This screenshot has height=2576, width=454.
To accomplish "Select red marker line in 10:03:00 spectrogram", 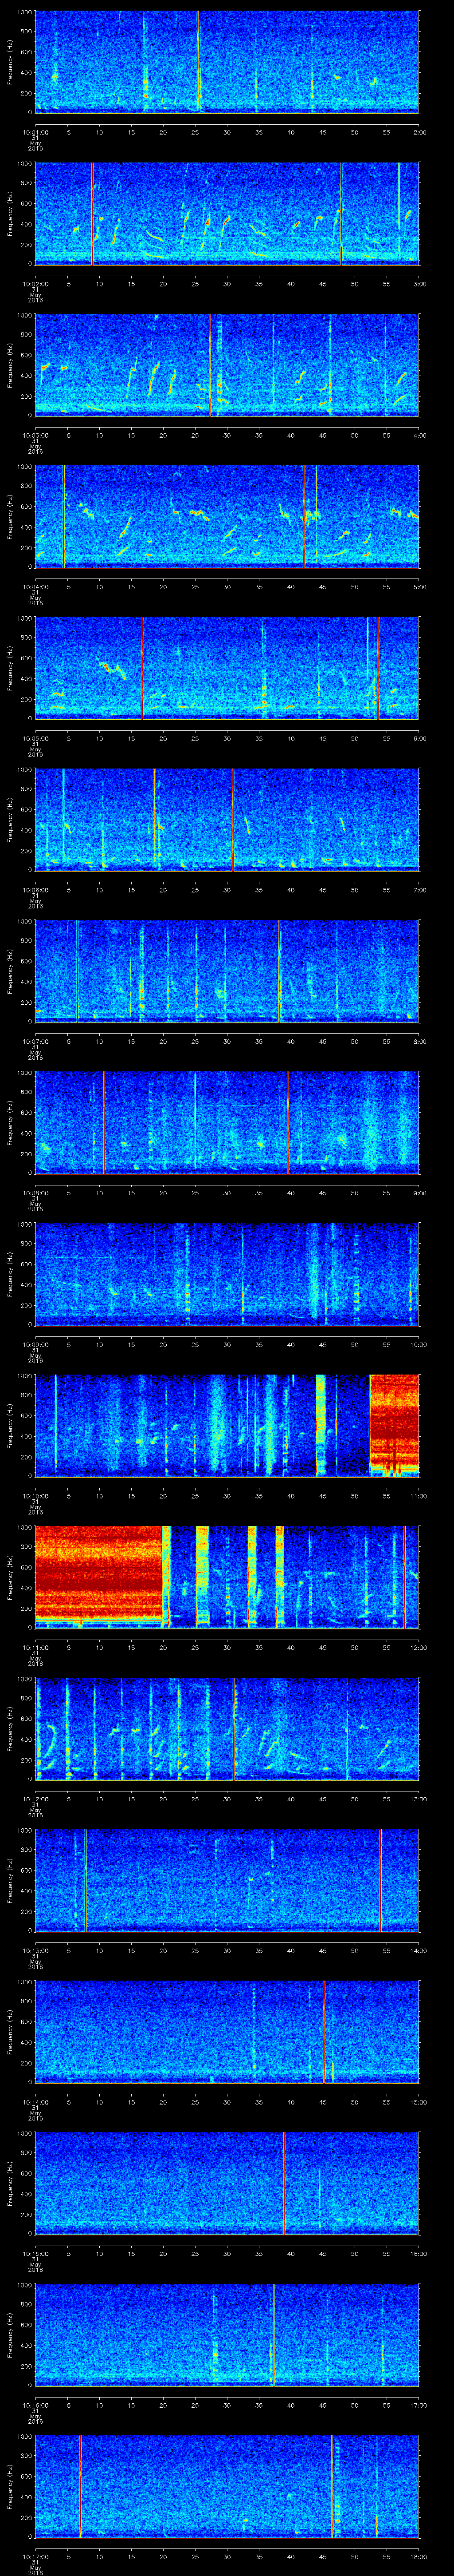I will pyautogui.click(x=211, y=364).
